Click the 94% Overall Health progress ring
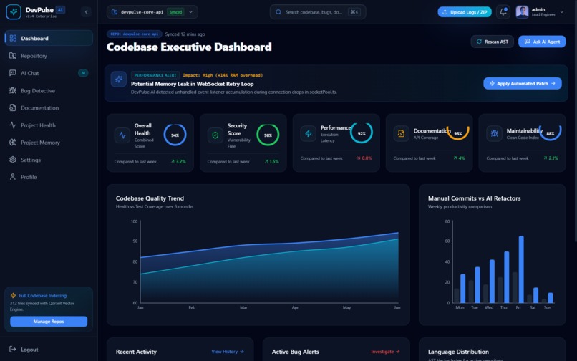 pyautogui.click(x=175, y=135)
